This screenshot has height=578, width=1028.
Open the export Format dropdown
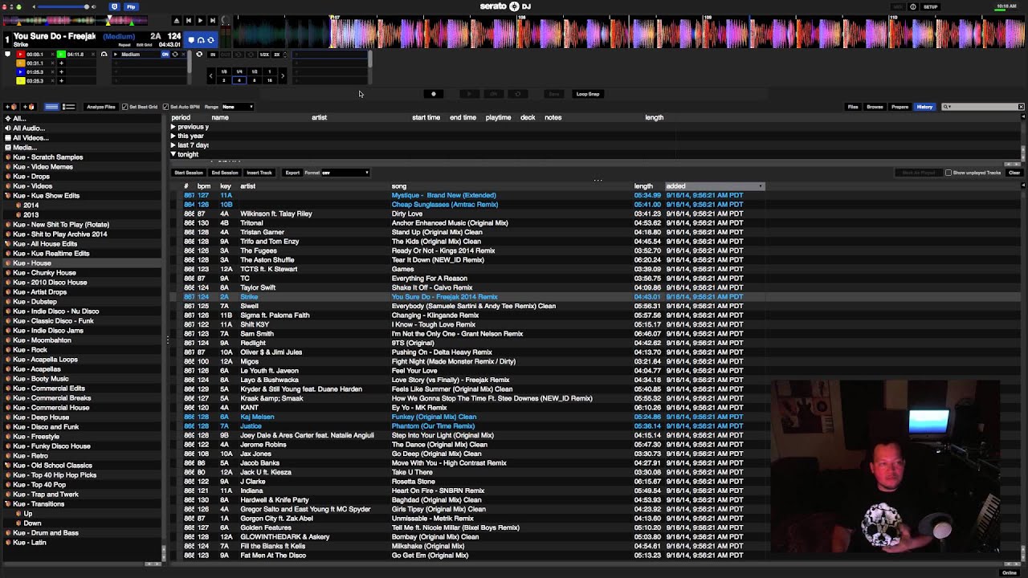345,173
